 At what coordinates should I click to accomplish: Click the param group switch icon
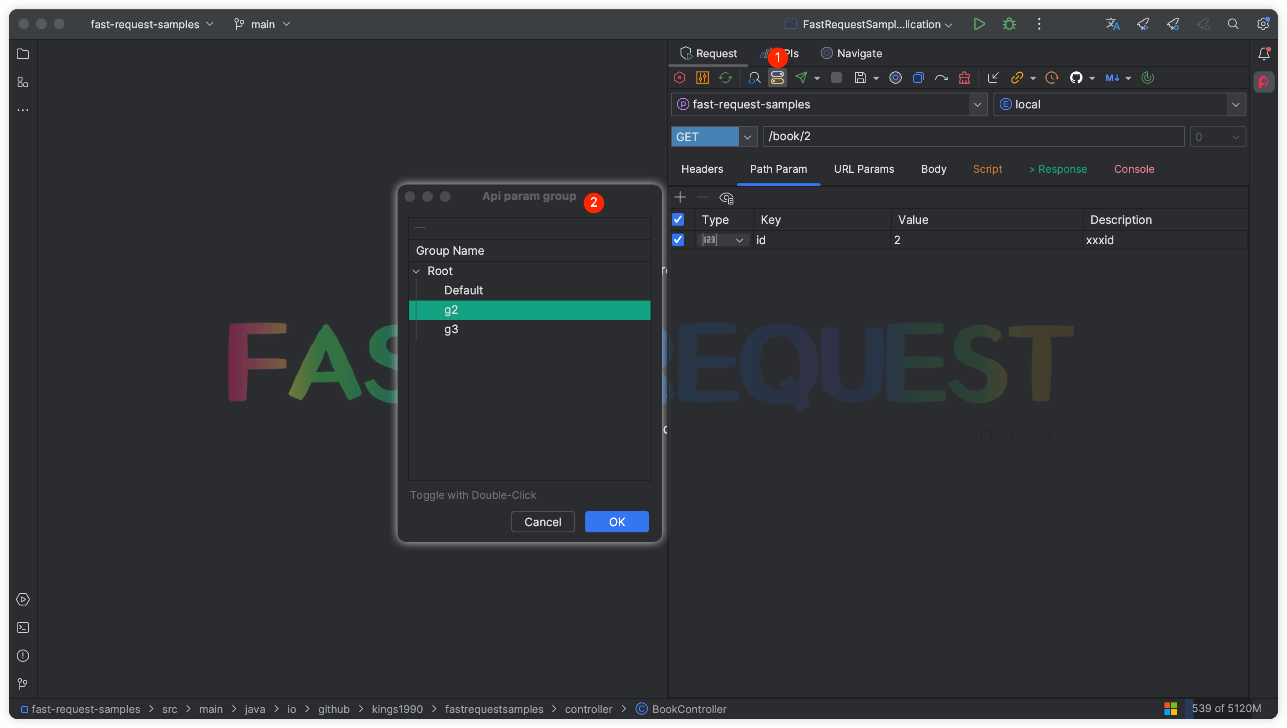point(777,78)
